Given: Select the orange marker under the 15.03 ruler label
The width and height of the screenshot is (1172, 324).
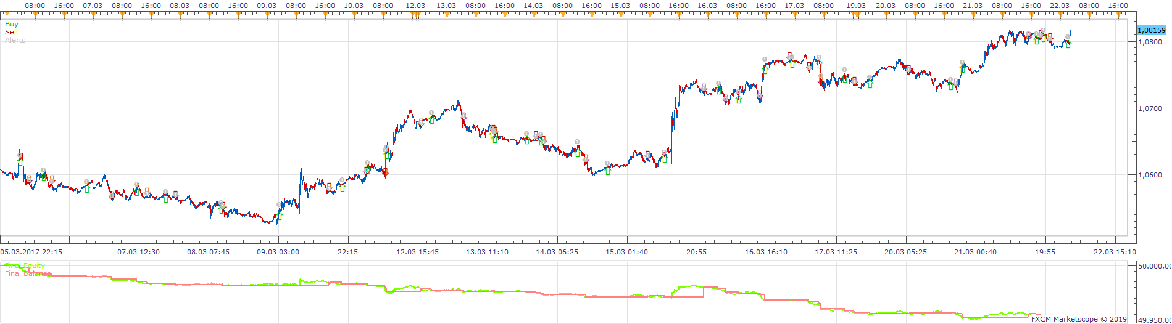Looking at the screenshot, I should pos(620,15).
